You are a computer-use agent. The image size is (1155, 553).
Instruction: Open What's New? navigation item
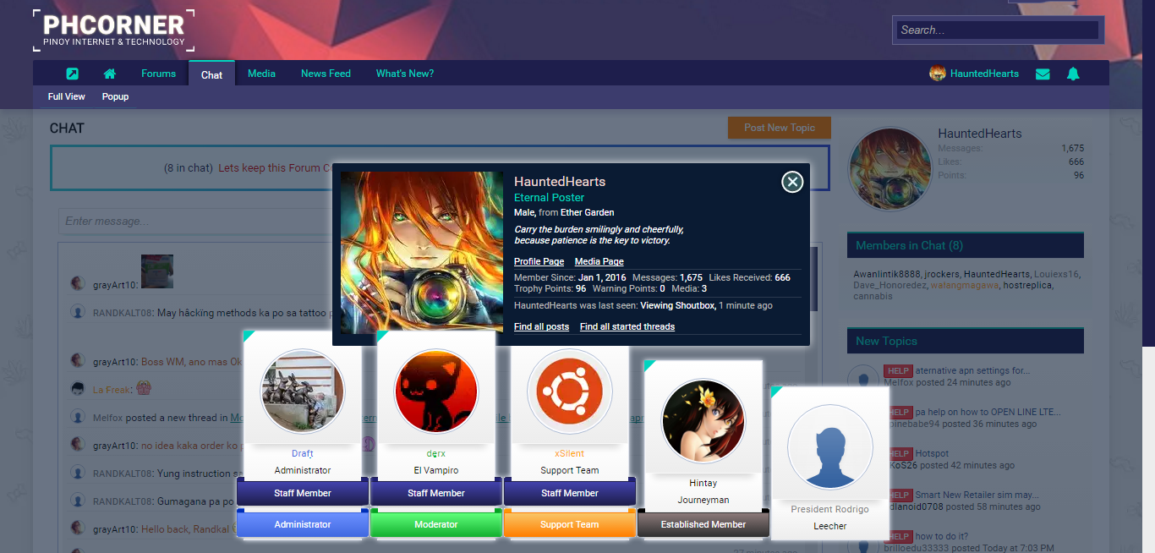click(405, 74)
